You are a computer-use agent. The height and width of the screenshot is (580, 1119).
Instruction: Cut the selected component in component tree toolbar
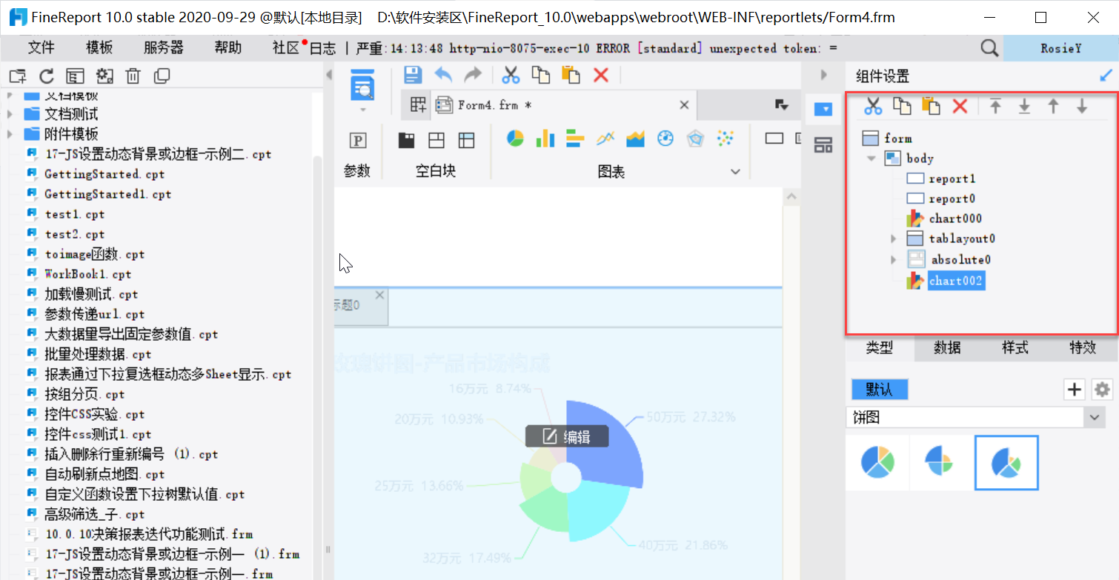874,107
